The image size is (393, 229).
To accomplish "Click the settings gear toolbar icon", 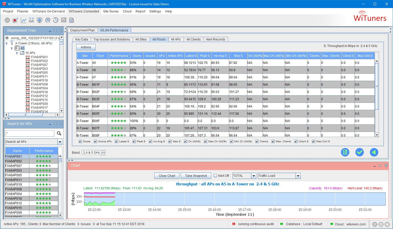I will click(7, 20).
